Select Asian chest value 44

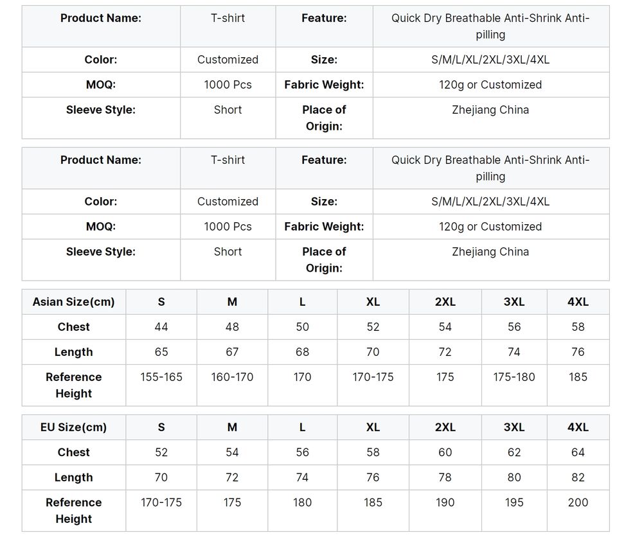point(161,327)
